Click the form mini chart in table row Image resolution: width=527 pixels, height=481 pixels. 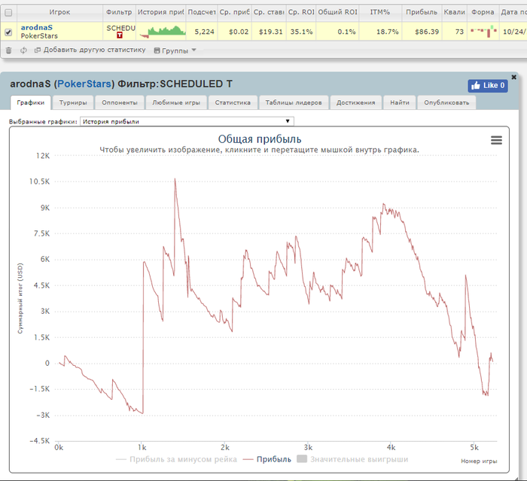click(483, 32)
